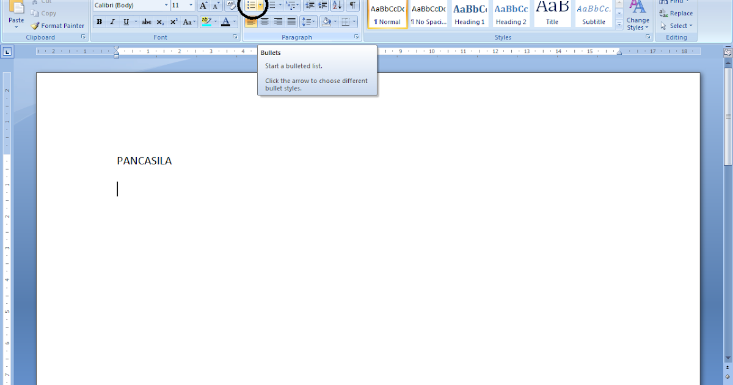Open the Shading color arrow
Screen dimensions: 733x385
click(335, 22)
